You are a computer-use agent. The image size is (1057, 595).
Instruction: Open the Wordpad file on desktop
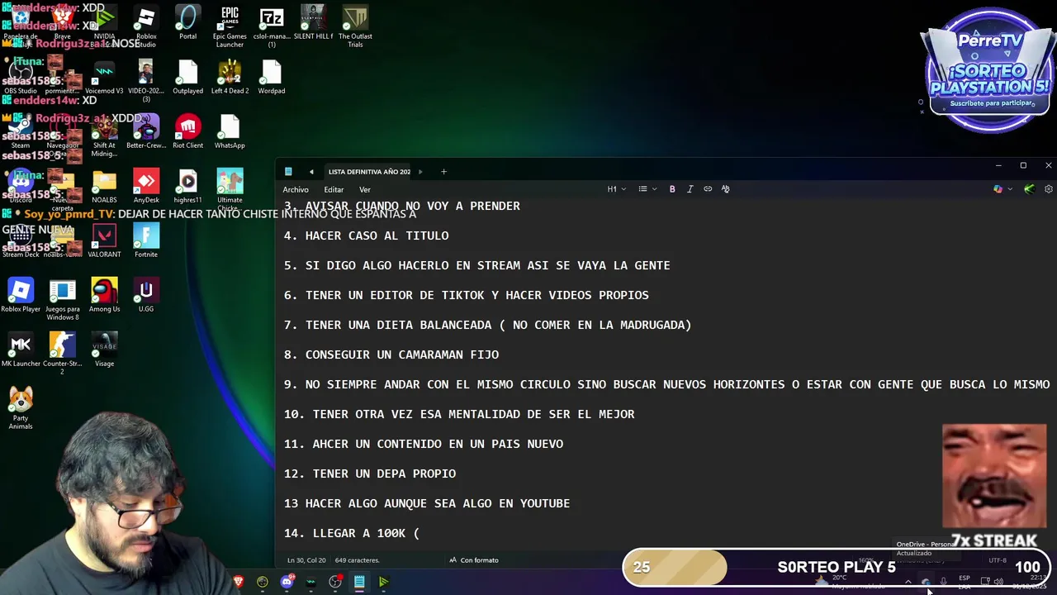click(272, 78)
